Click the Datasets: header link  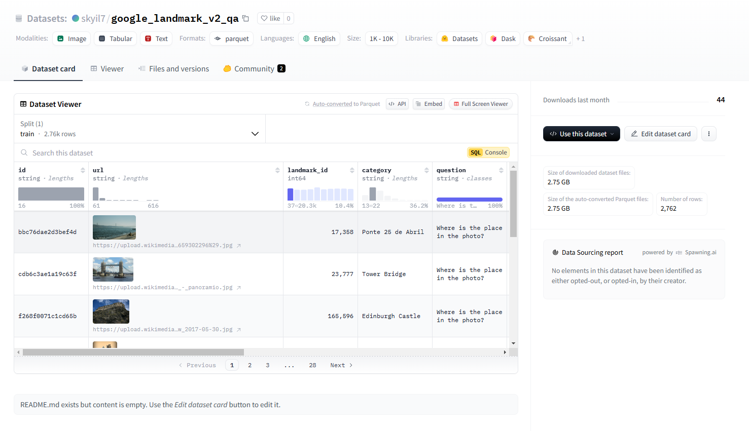tap(47, 19)
